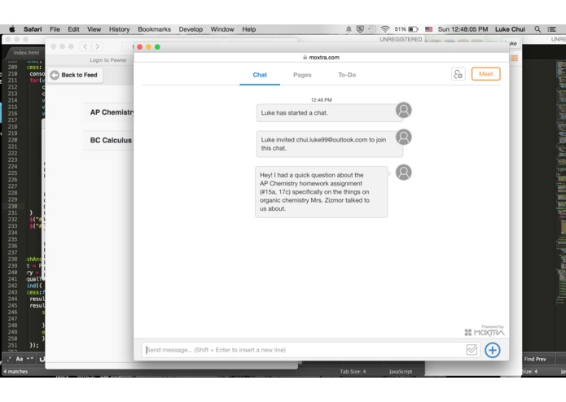The height and width of the screenshot is (402, 566).
Task: Click avatar beside the AP Chemistry question message
Action: click(404, 173)
